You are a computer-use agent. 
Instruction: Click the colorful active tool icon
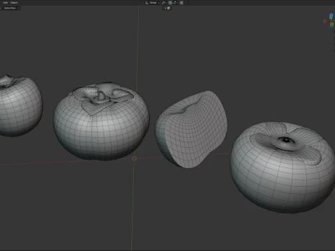click(x=169, y=8)
